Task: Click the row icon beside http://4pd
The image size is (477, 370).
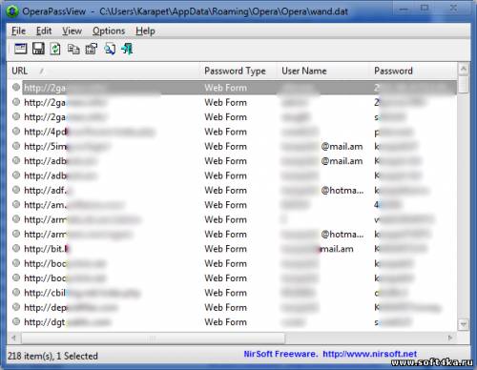Action: click(16, 131)
